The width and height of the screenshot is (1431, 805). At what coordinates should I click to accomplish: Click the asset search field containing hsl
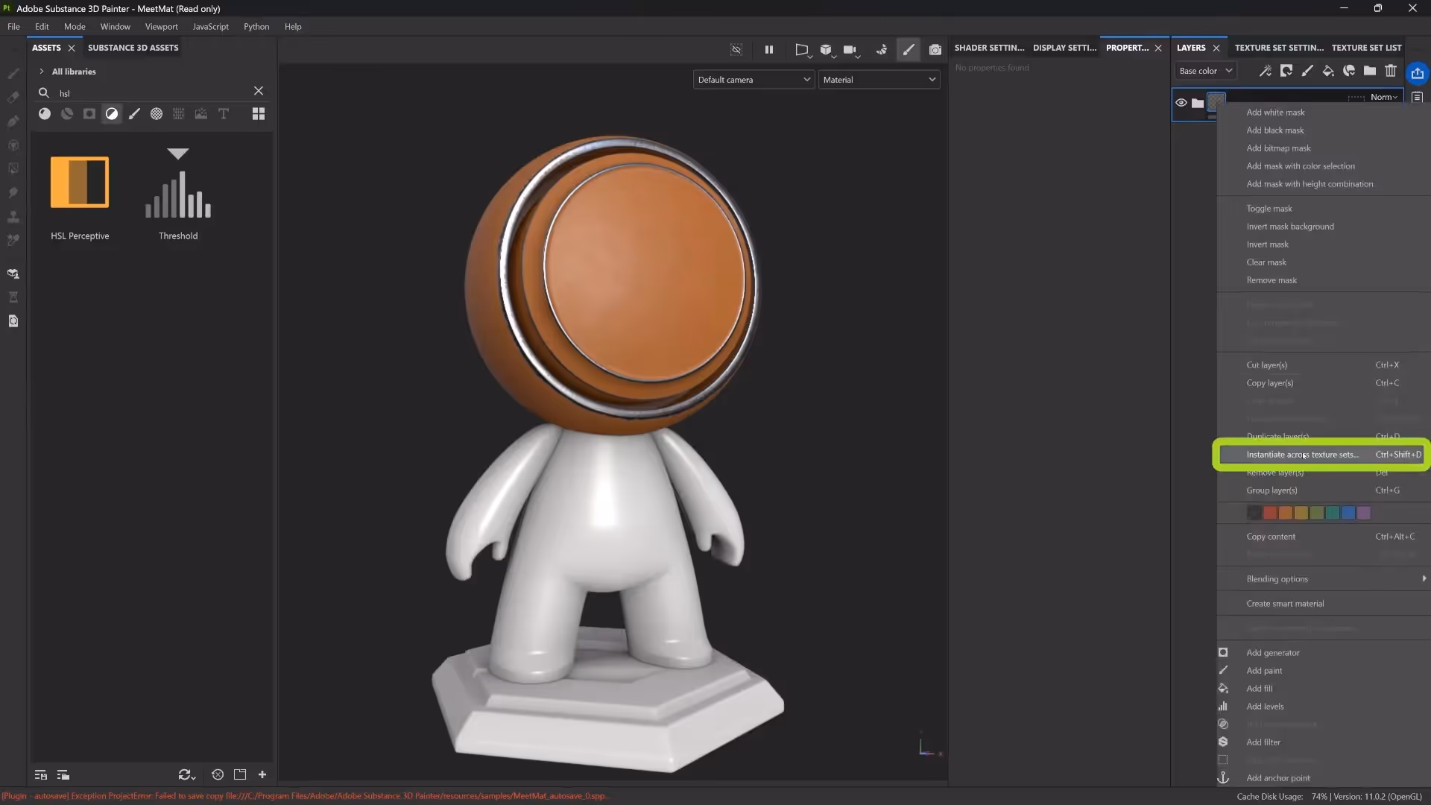[153, 93]
